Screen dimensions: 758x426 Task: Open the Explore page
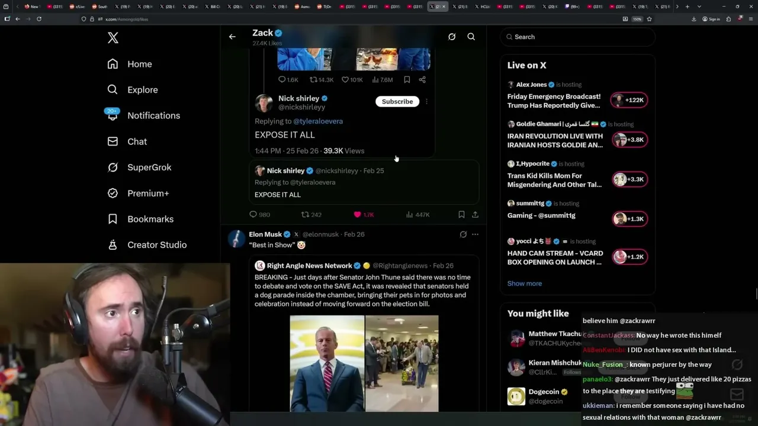pyautogui.click(x=133, y=90)
